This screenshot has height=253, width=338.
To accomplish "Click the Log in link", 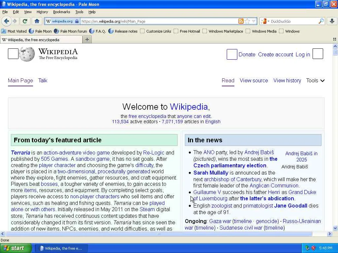I will [303, 54].
